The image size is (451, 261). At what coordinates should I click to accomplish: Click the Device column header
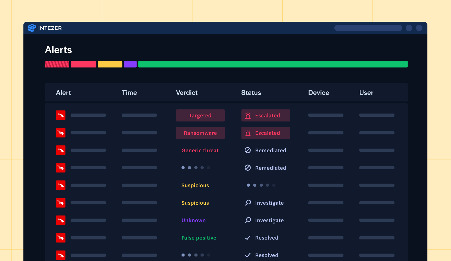click(x=318, y=93)
